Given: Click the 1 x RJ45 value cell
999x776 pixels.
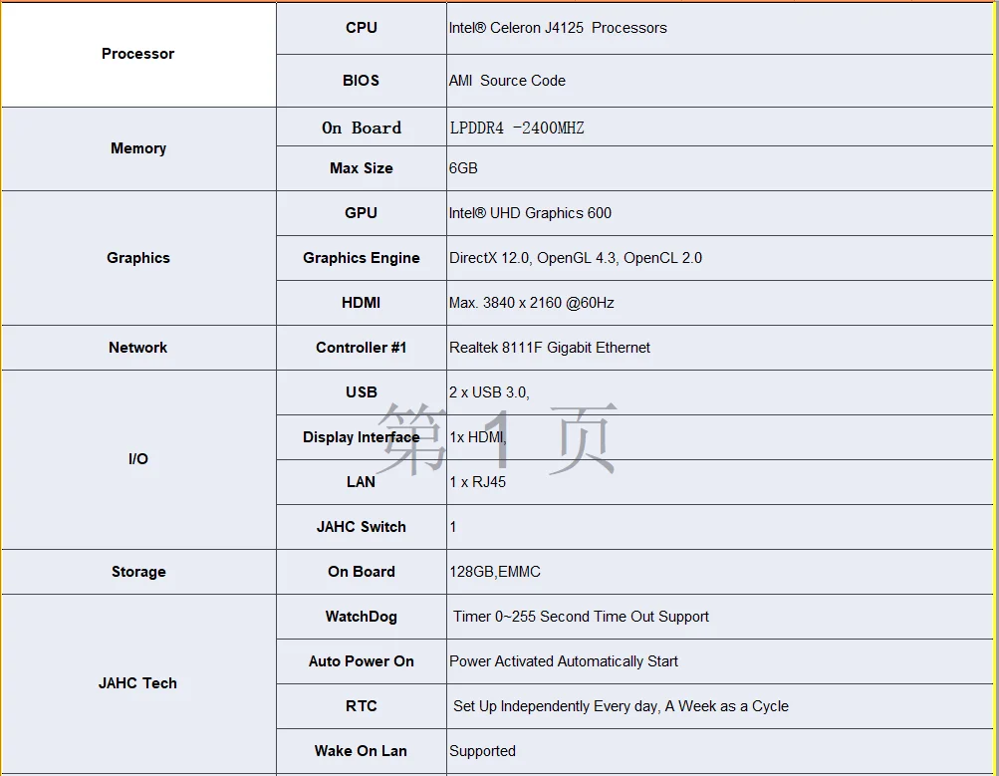Looking at the screenshot, I should pos(477,482).
